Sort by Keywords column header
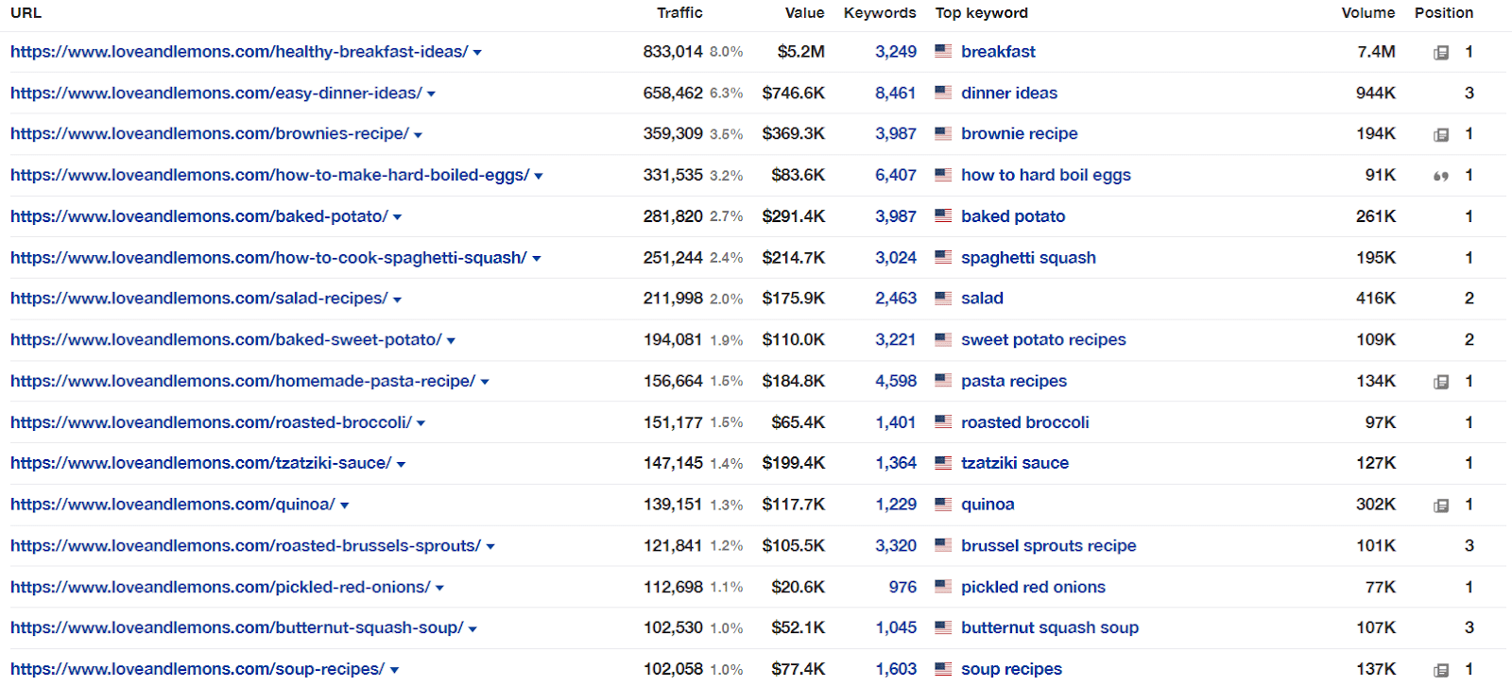This screenshot has height=686, width=1512. tap(880, 12)
